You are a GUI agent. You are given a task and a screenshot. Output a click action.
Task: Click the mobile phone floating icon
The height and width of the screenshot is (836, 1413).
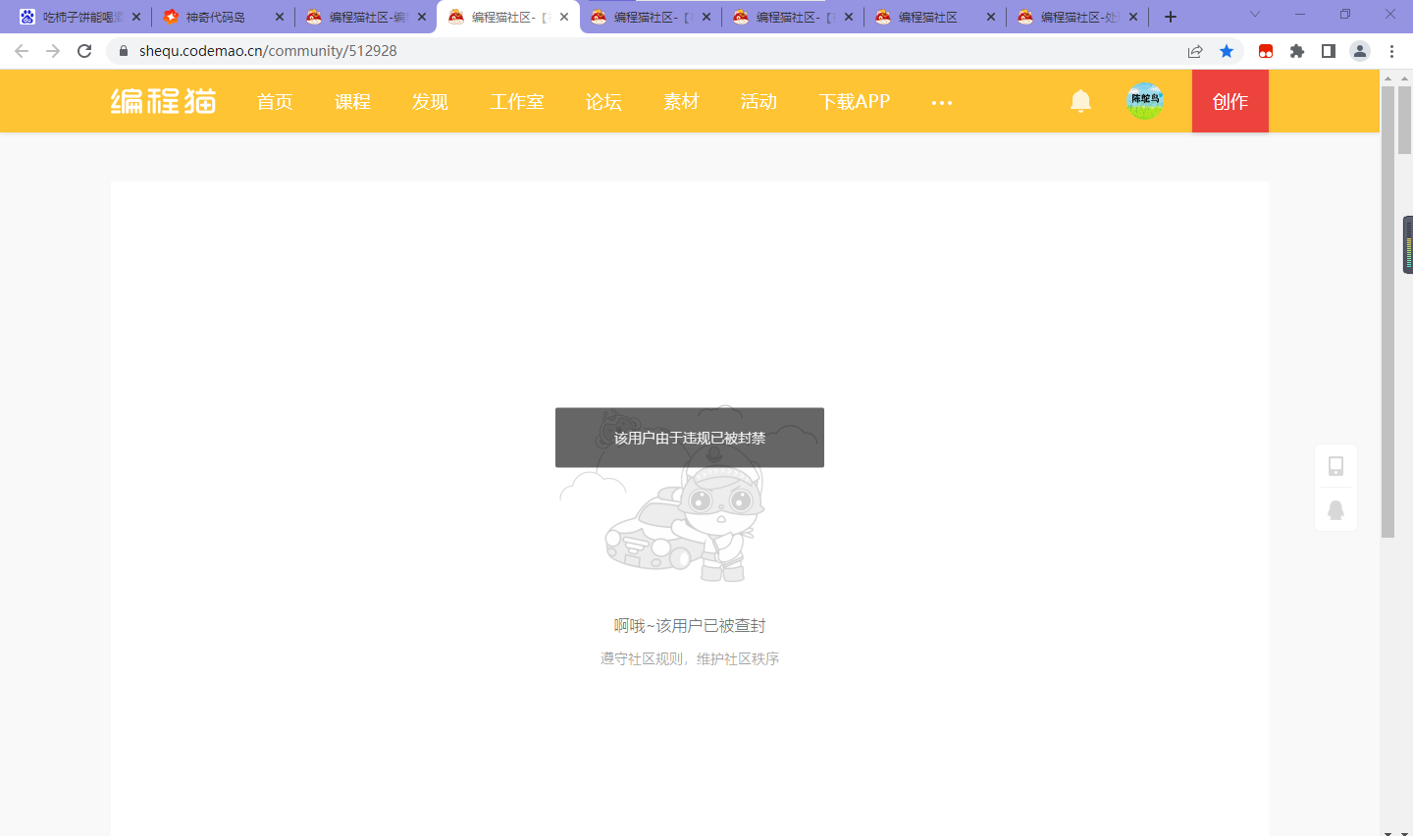[1335, 466]
